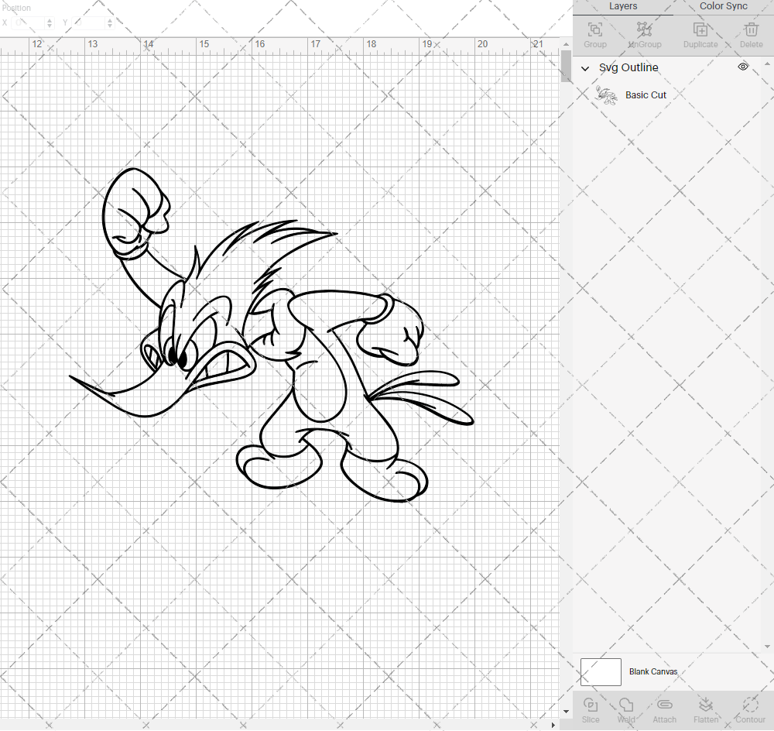Click the Duplicate icon
The image size is (774, 731).
(700, 29)
